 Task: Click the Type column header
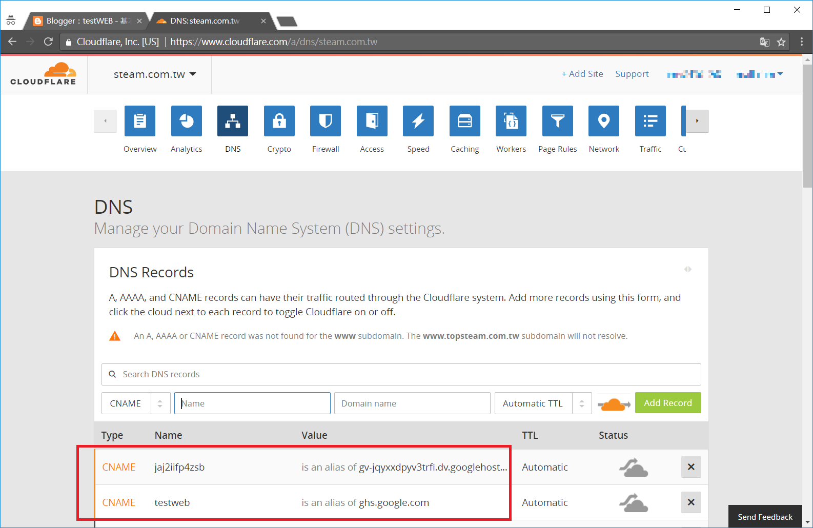[x=112, y=435]
